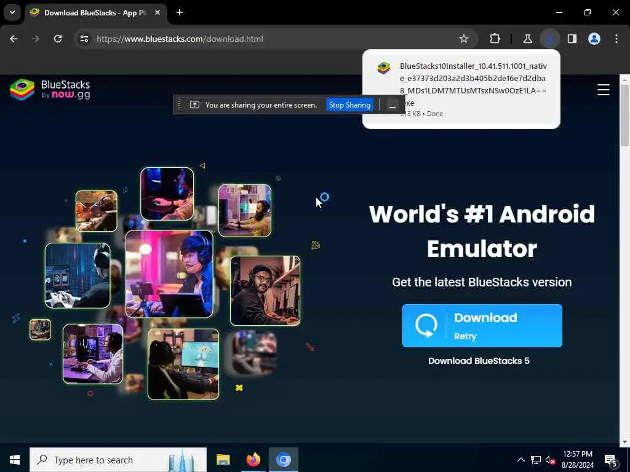The height and width of the screenshot is (472, 630).
Task: Open the site information icon in address bar
Action: (84, 39)
